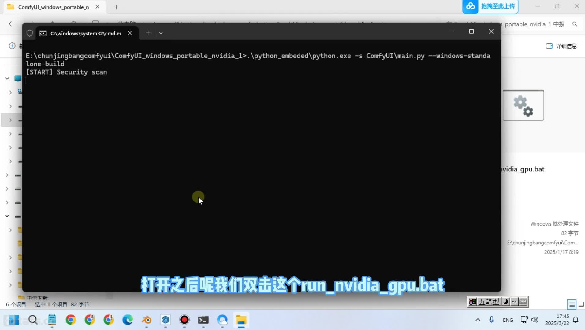The image size is (585, 330).
Task: Click the 拖拽至此上传 cloud upload button
Action: pos(490,6)
